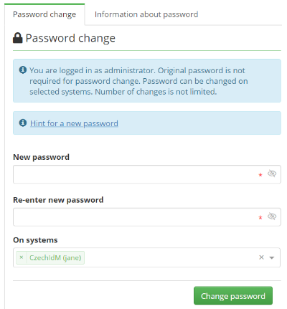This screenshot has height=309, width=287.
Task: Show the Re-enter new password characters
Action: [x=272, y=217]
